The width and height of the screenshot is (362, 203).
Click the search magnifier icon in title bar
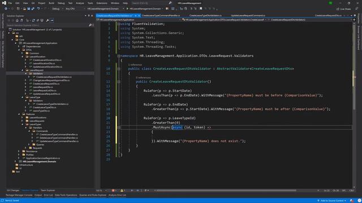170,3
